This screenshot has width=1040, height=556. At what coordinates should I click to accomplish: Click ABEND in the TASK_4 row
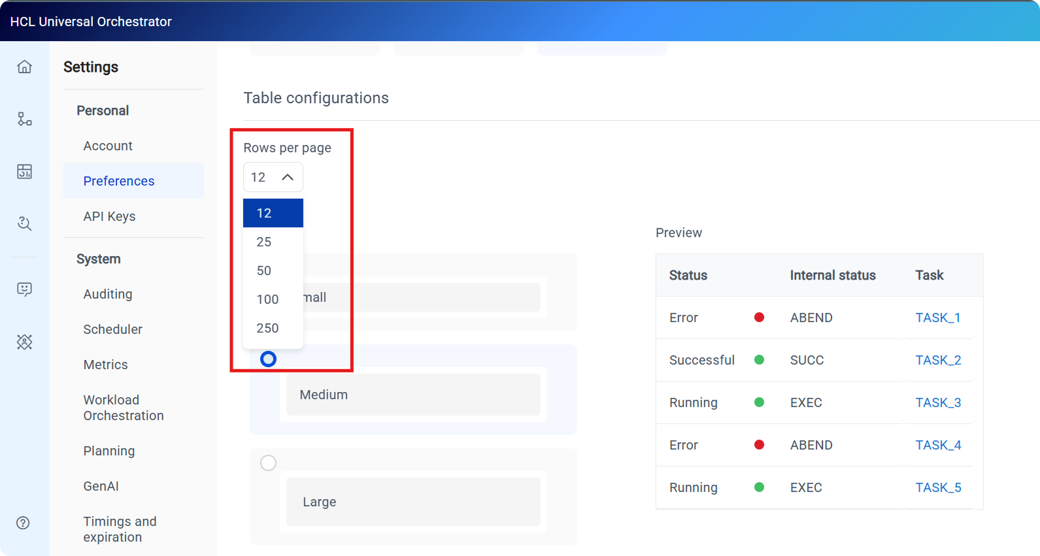click(811, 445)
